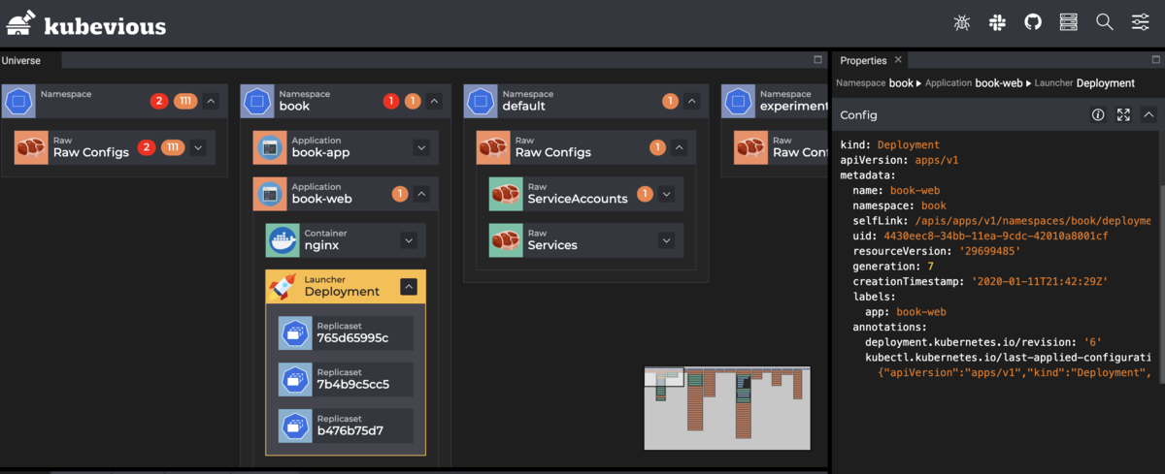Expand the Services node

click(x=666, y=240)
